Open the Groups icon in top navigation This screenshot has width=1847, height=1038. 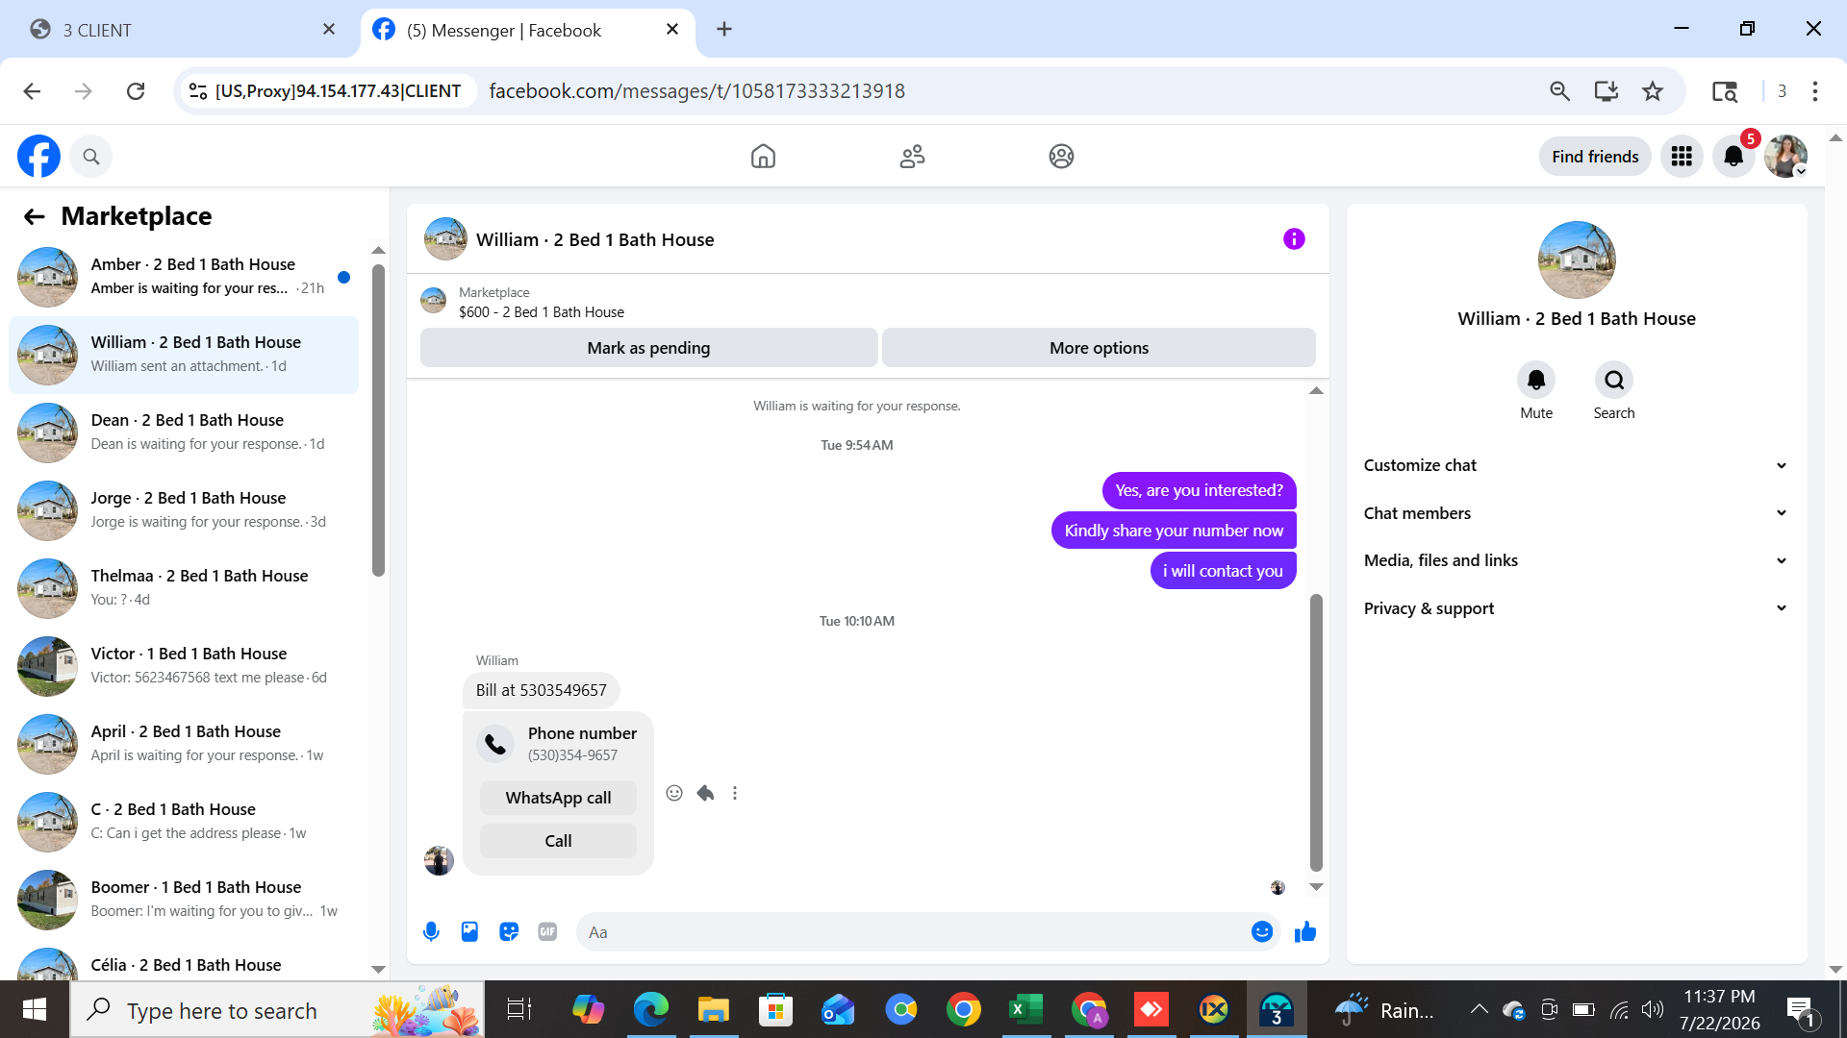[1061, 156]
